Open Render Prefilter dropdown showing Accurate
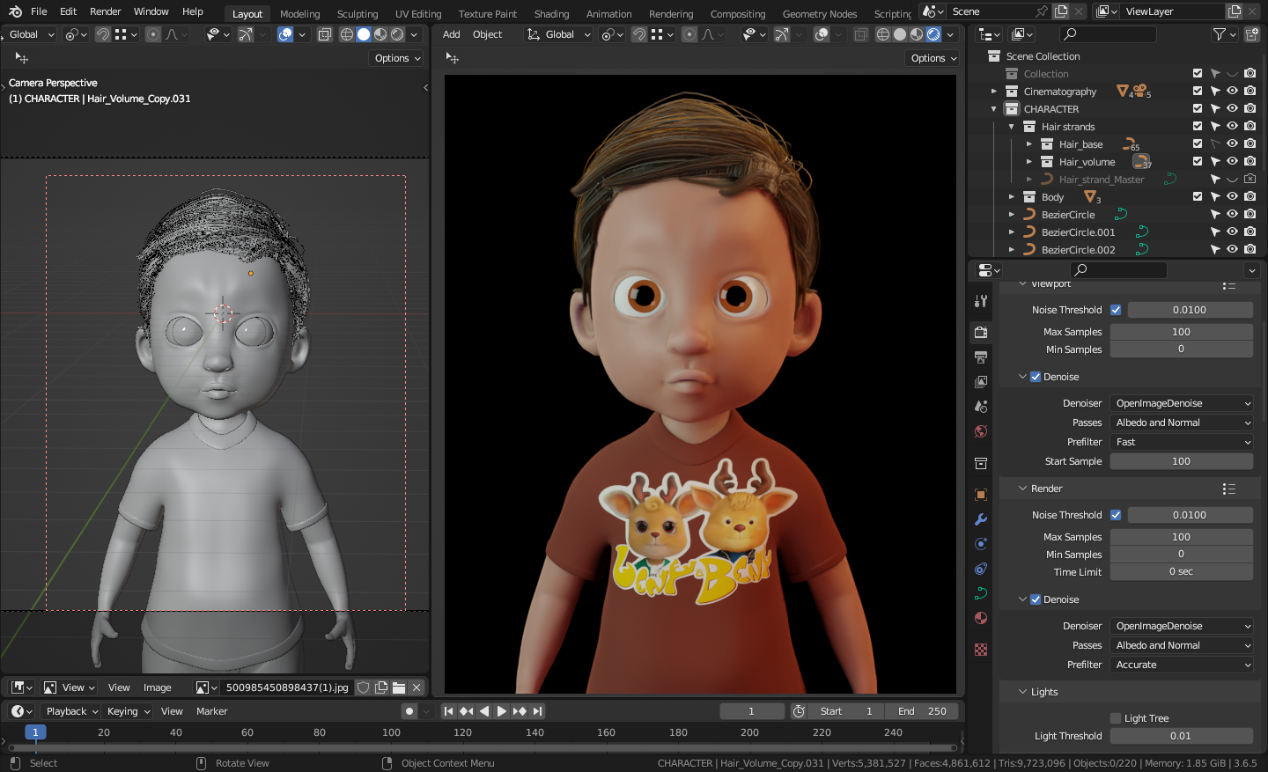 (x=1182, y=665)
